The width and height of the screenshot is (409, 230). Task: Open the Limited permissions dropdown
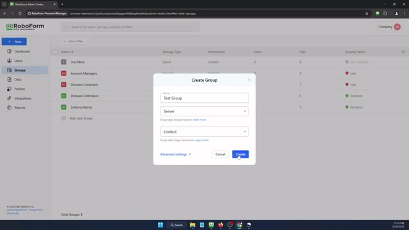[204, 132]
